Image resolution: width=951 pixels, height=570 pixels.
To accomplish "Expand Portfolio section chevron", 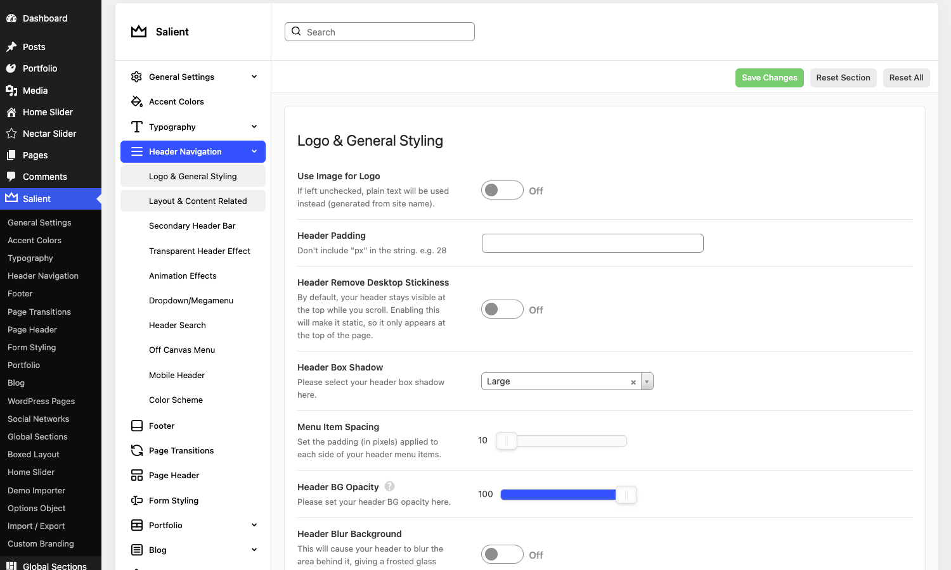I will pyautogui.click(x=254, y=525).
